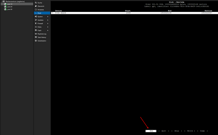Open the Übersicht menu entry
The image size is (218, 135).
[42, 6]
